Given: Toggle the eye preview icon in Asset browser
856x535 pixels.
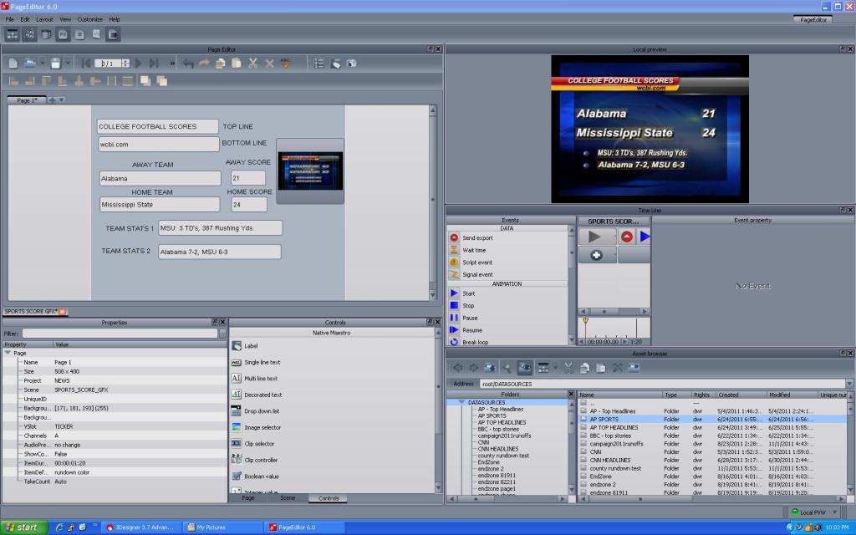Looking at the screenshot, I should [525, 367].
